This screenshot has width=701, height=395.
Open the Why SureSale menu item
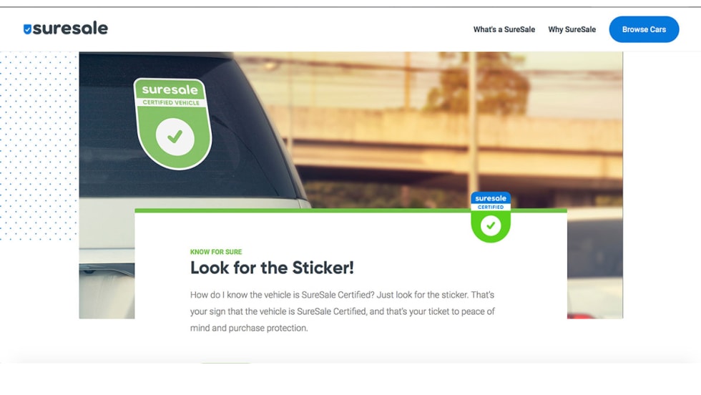click(x=572, y=29)
